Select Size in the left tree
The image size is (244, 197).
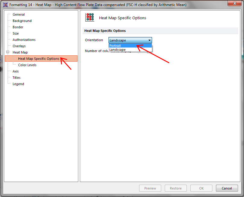[16, 33]
